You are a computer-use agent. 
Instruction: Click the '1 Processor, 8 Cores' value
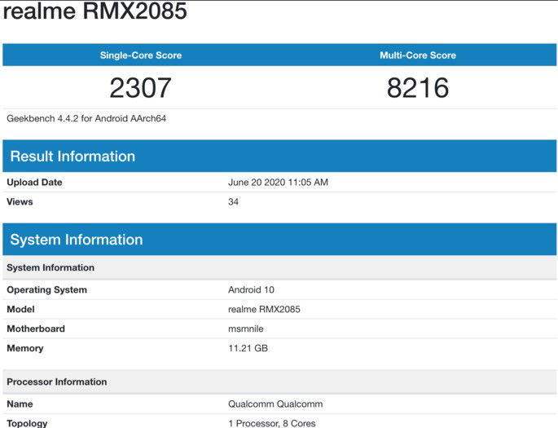point(272,423)
